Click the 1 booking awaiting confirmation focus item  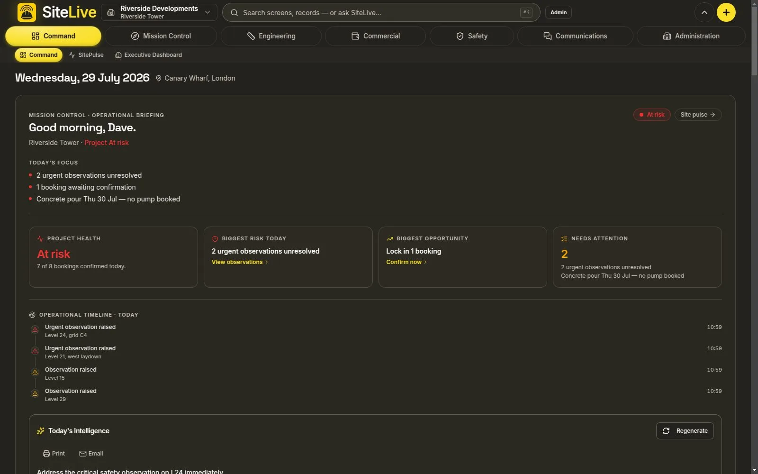pos(86,187)
